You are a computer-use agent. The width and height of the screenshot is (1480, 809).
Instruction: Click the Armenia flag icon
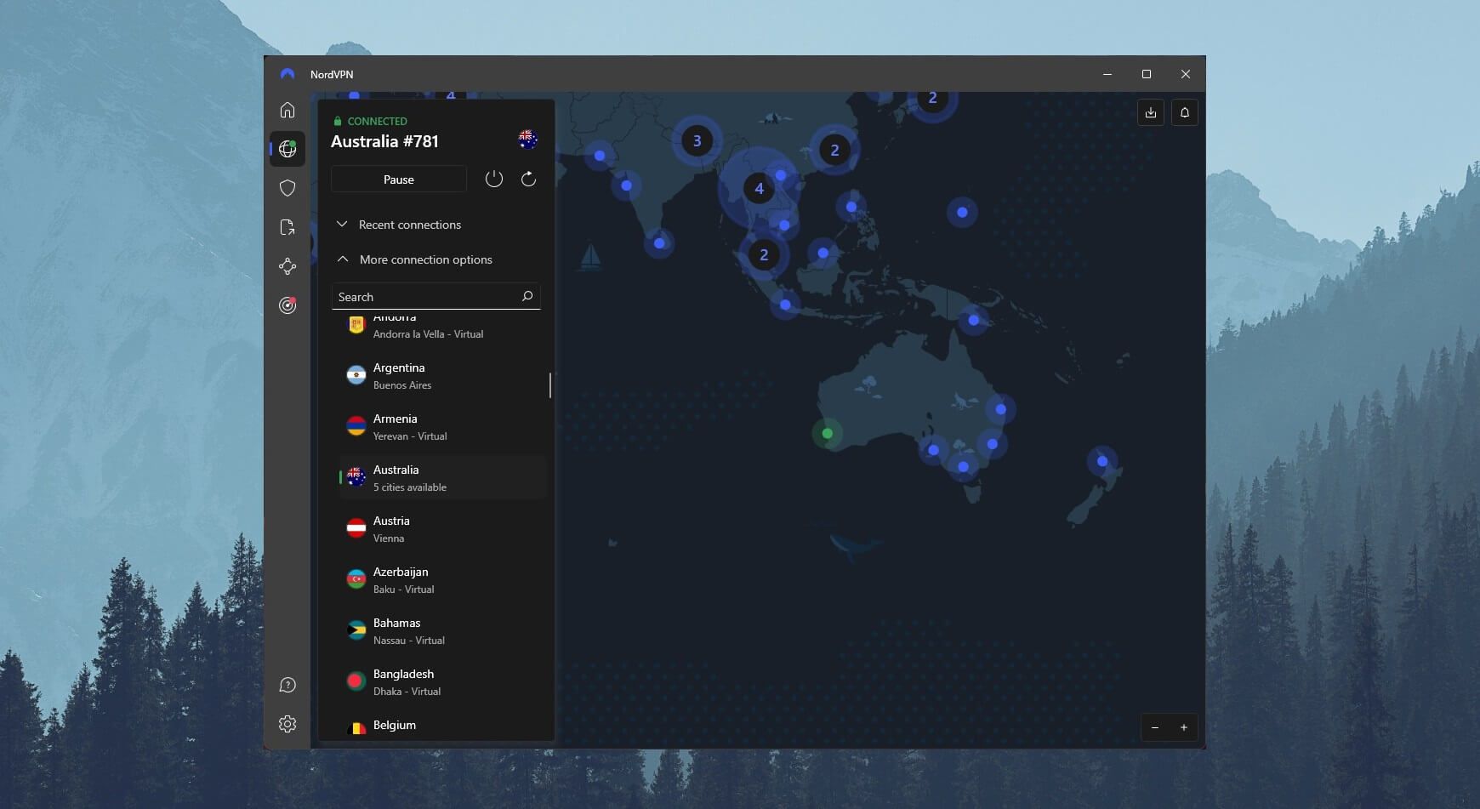(x=356, y=426)
